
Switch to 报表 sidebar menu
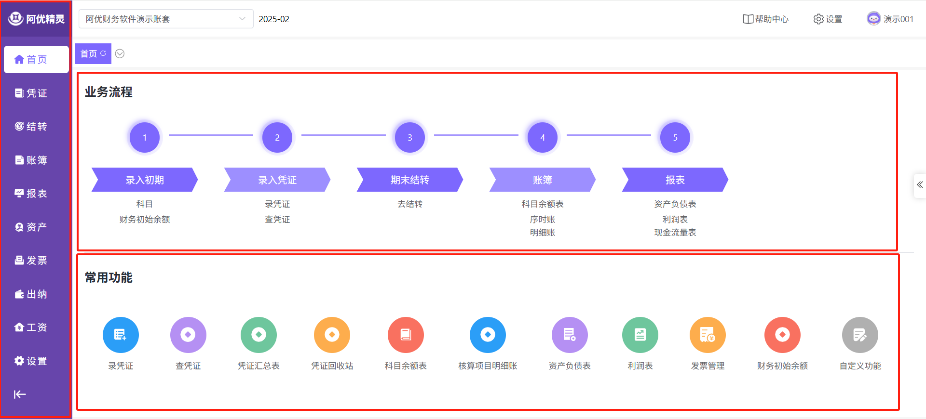point(31,194)
